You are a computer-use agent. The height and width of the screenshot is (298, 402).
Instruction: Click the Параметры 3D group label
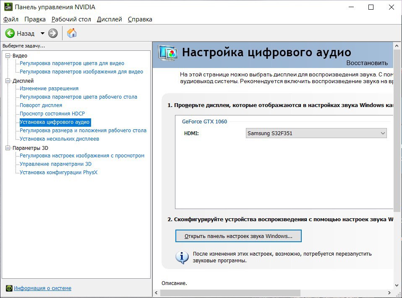30,148
